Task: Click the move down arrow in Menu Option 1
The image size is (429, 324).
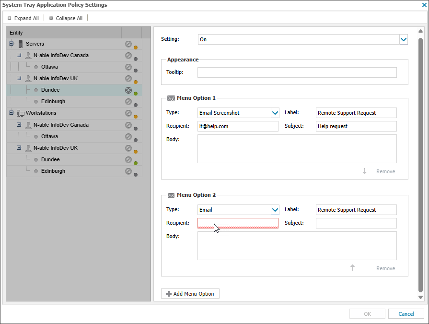Action: coord(364,171)
